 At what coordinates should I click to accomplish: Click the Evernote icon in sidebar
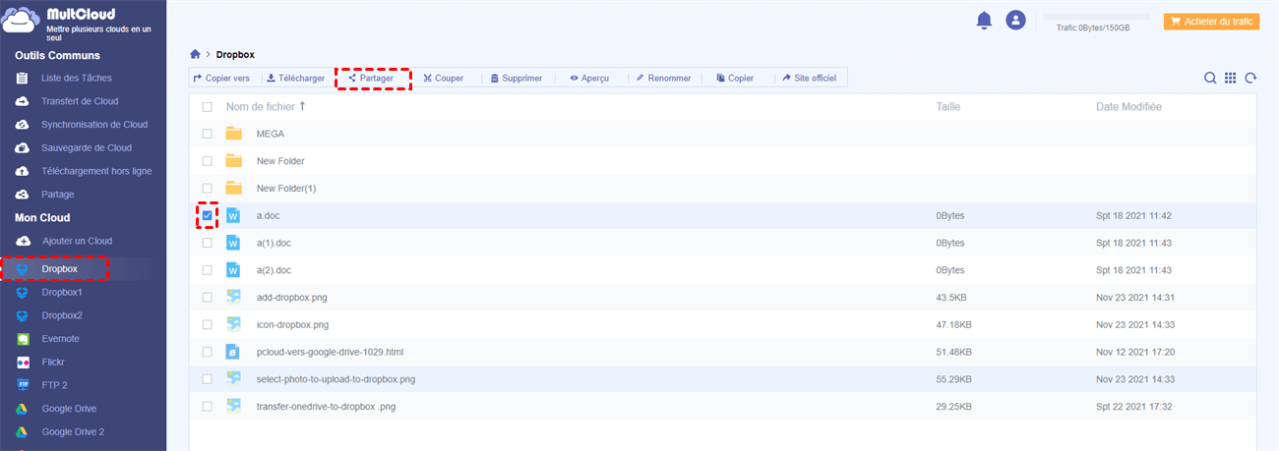click(22, 339)
